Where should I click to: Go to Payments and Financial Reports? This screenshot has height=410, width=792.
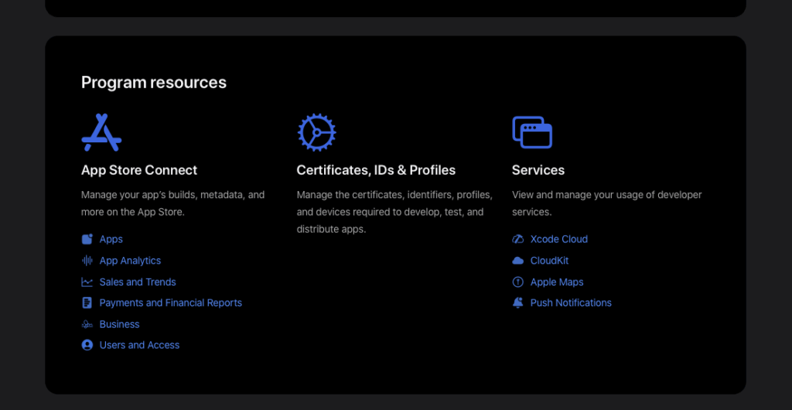(x=170, y=303)
